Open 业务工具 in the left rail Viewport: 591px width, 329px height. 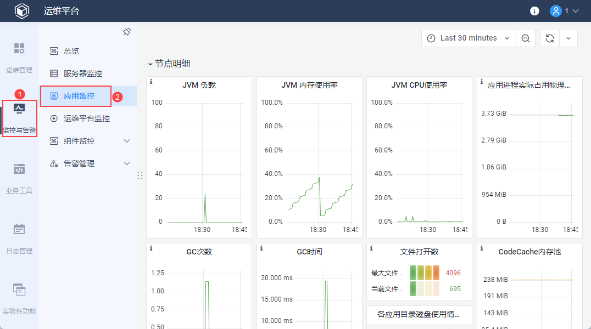(x=19, y=179)
